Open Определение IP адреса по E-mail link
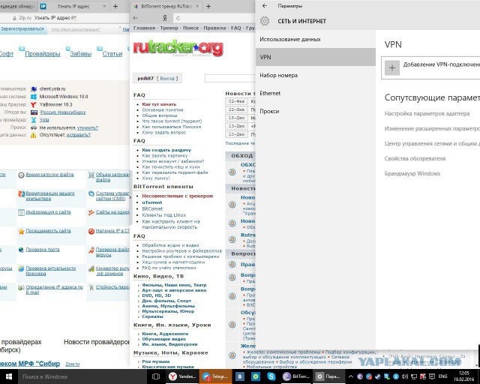The height and width of the screenshot is (384, 480). (54, 289)
